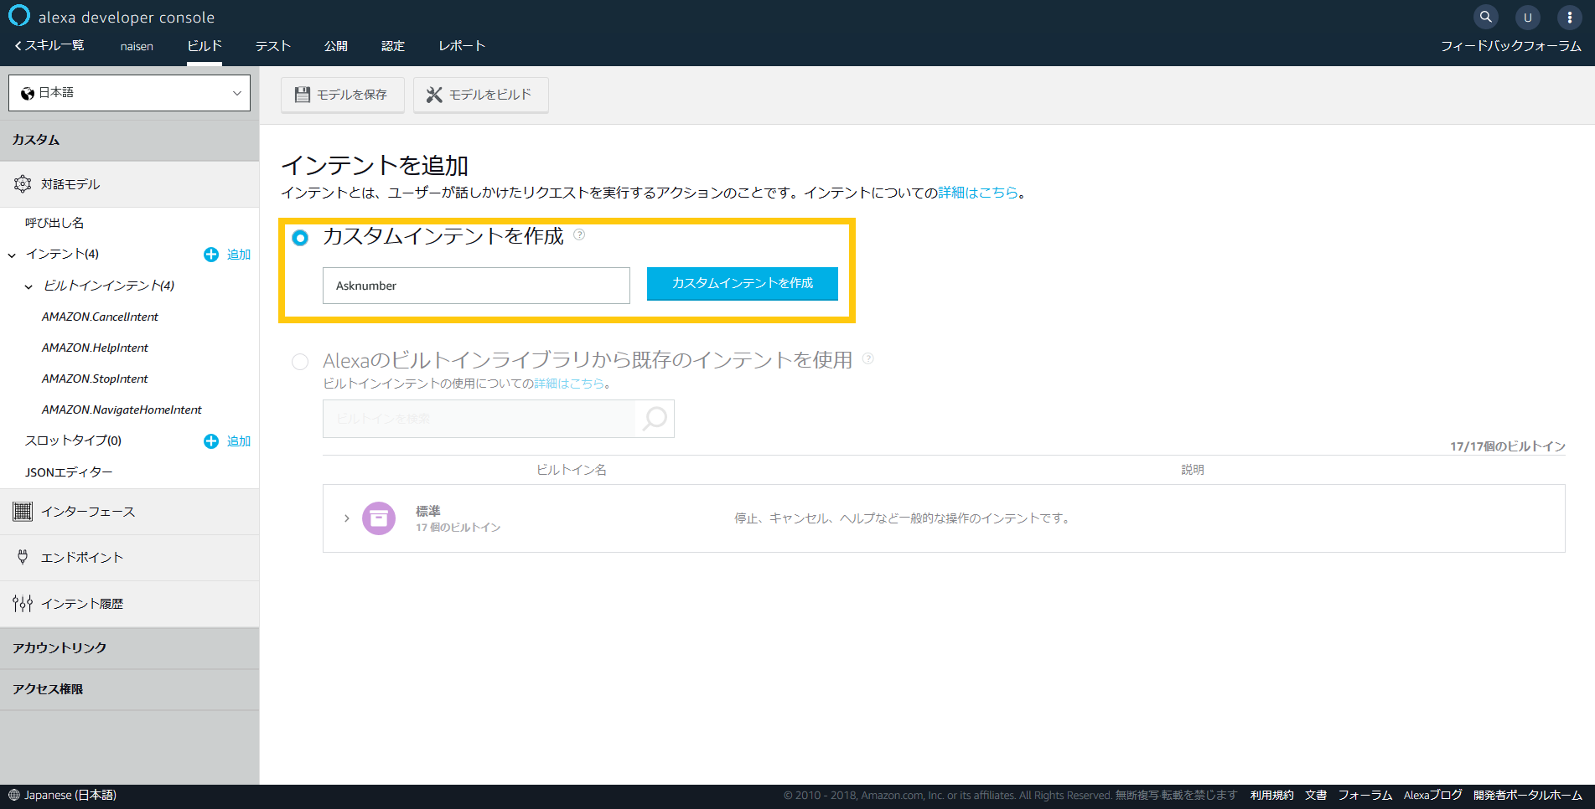
Task: Collapse the インテント(4) tree section
Action: 12,255
